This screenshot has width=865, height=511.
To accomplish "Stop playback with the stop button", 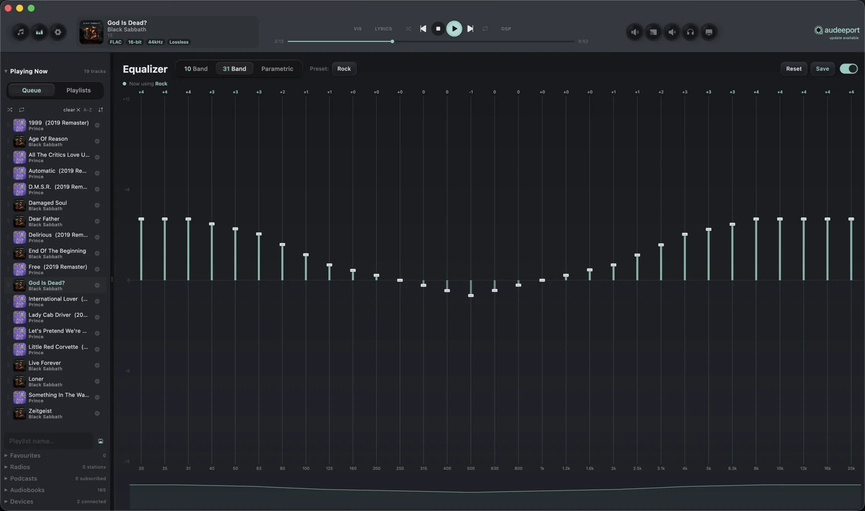I will pos(438,29).
